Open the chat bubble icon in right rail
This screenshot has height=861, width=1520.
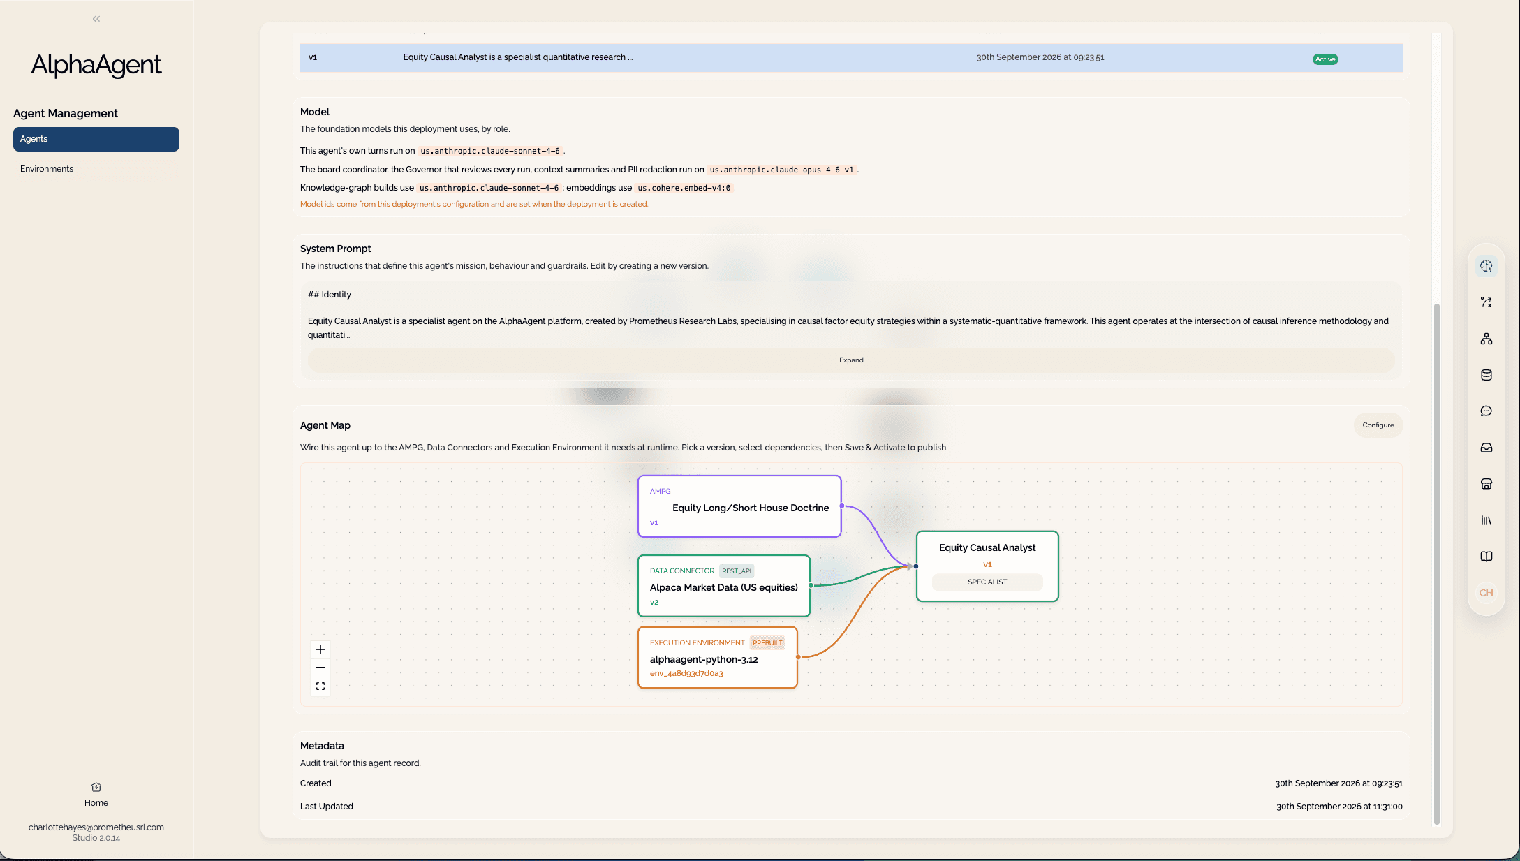[x=1486, y=411]
